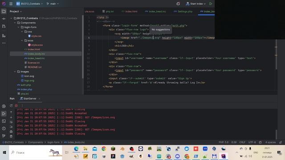Image resolution: width=285 pixels, height=160 pixels.
Task: Collapse the css folder
Action: (22, 32)
